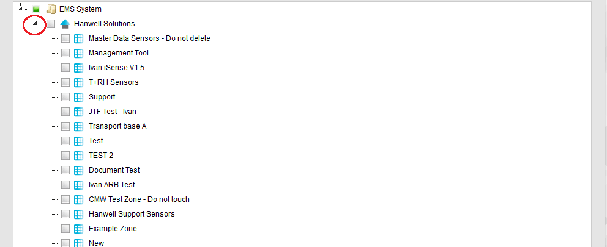The image size is (607, 247).
Task: Click the EMS System folder icon
Action: click(51, 9)
